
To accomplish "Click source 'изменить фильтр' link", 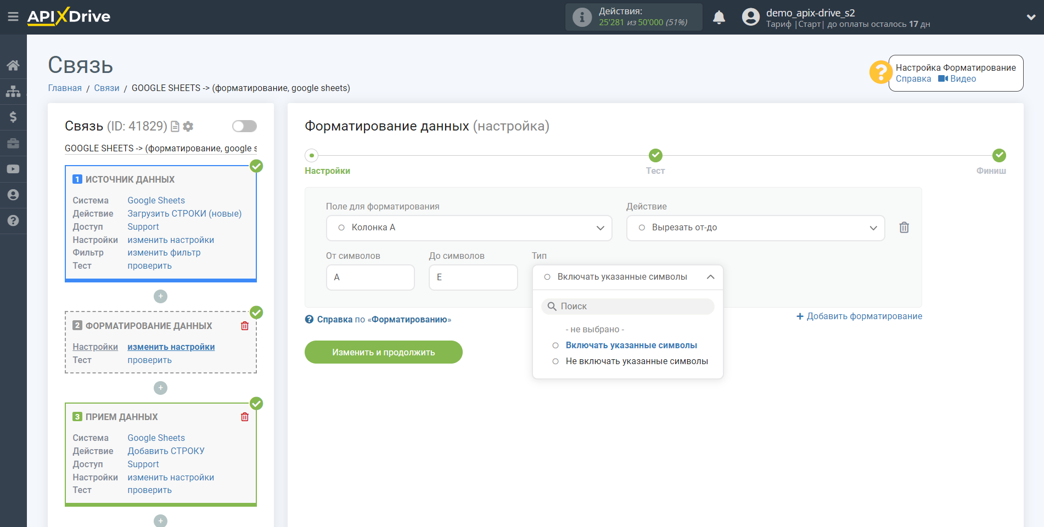I will point(164,252).
